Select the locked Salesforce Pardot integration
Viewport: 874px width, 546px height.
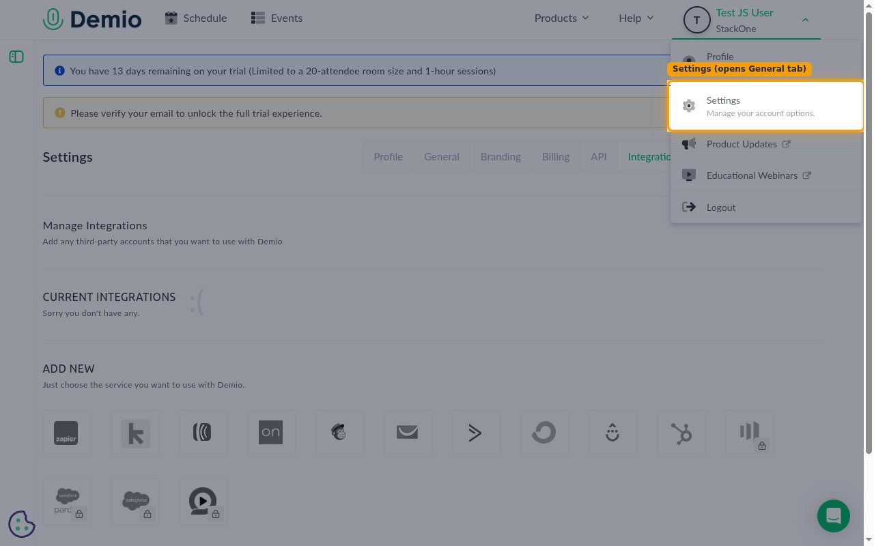pyautogui.click(x=66, y=502)
